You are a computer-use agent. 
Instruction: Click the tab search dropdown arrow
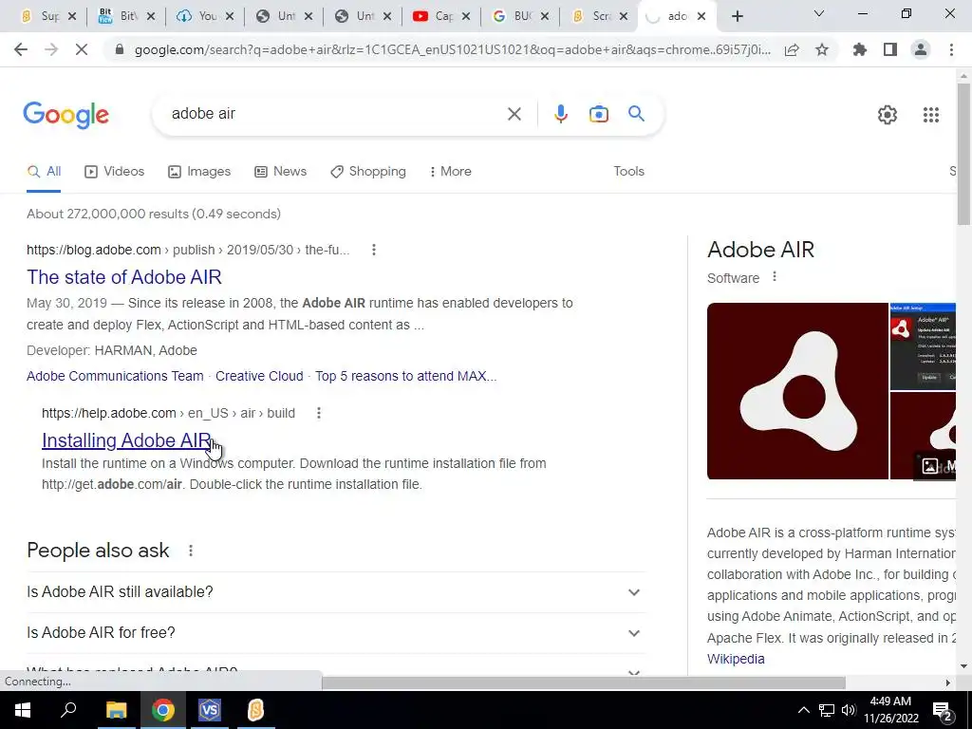pos(818,13)
